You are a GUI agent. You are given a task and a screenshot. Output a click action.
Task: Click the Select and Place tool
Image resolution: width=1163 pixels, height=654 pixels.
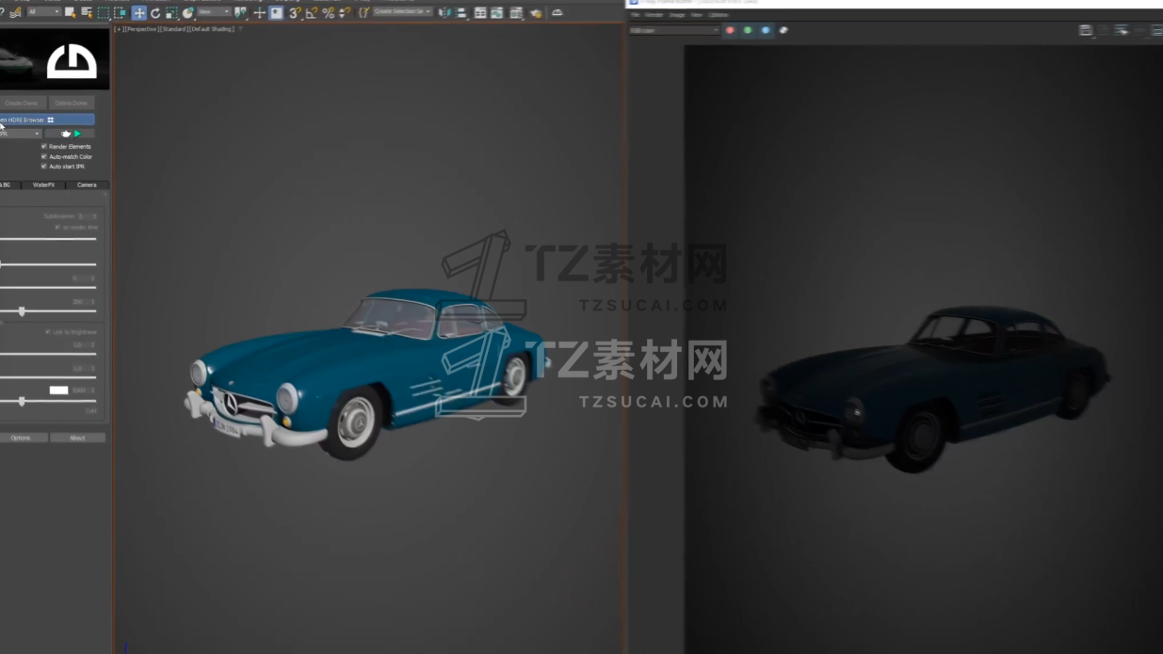pos(188,12)
